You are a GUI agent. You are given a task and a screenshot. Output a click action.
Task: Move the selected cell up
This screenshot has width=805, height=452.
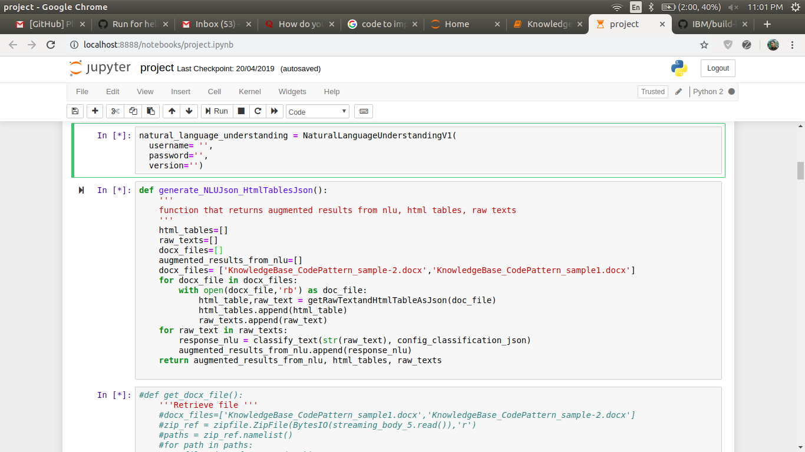pos(171,111)
